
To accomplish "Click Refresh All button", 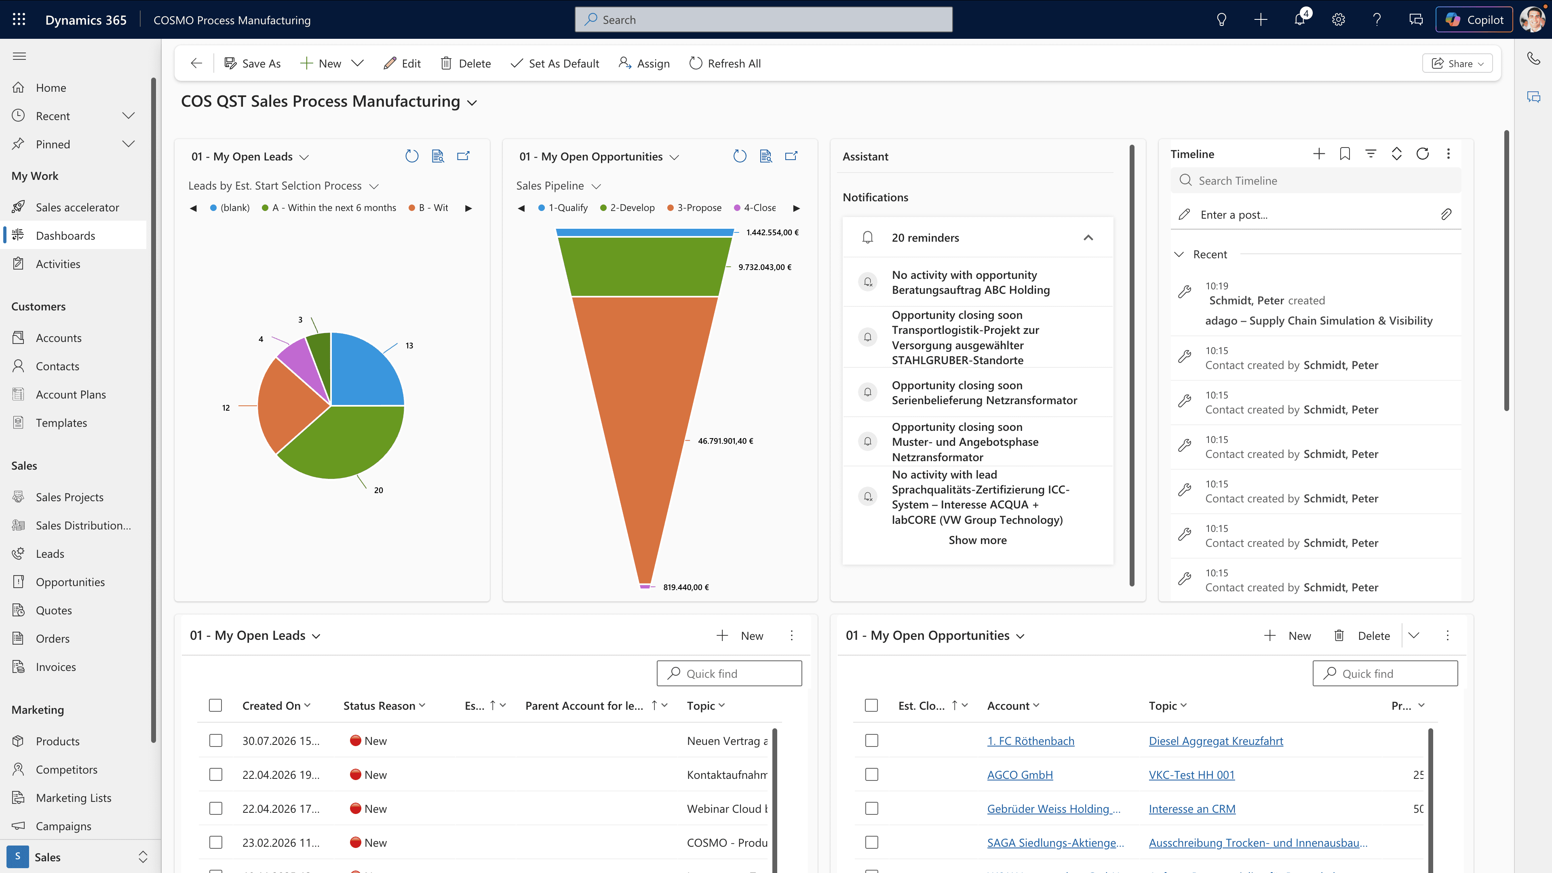I will point(725,63).
